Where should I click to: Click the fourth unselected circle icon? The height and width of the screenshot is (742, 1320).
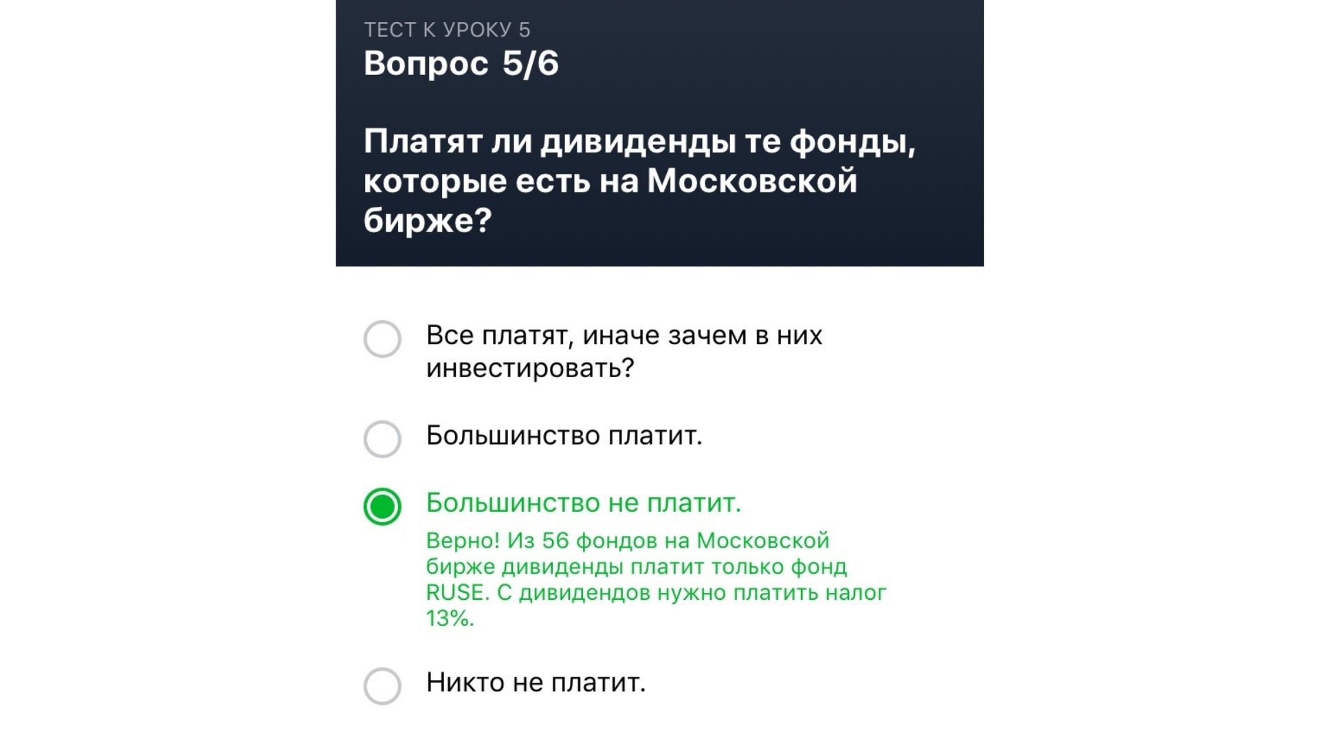coord(382,682)
